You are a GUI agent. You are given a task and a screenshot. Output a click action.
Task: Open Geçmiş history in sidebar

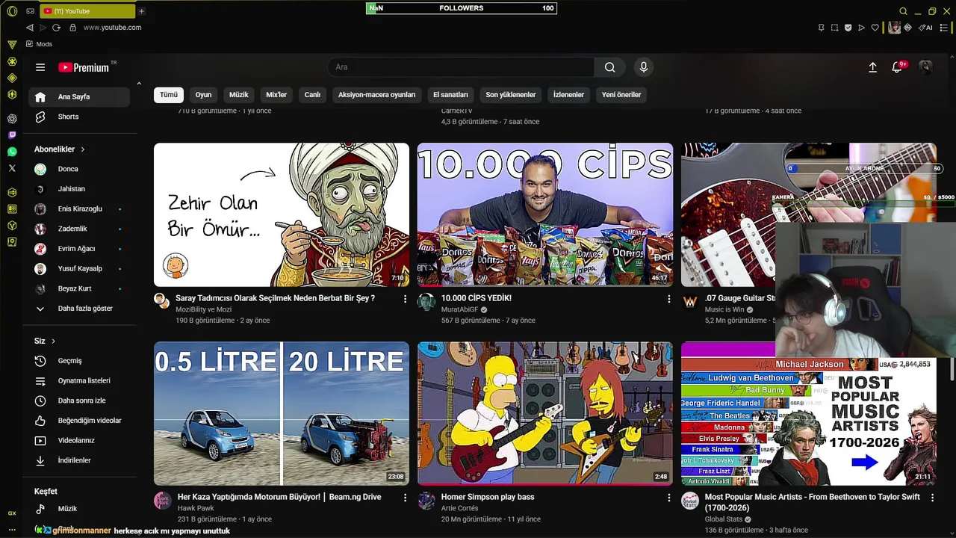(x=79, y=361)
